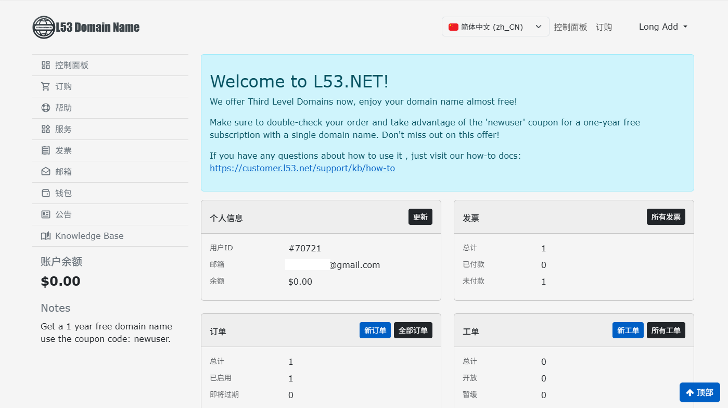Expand the Long Add user menu
728x408 pixels.
click(x=663, y=27)
